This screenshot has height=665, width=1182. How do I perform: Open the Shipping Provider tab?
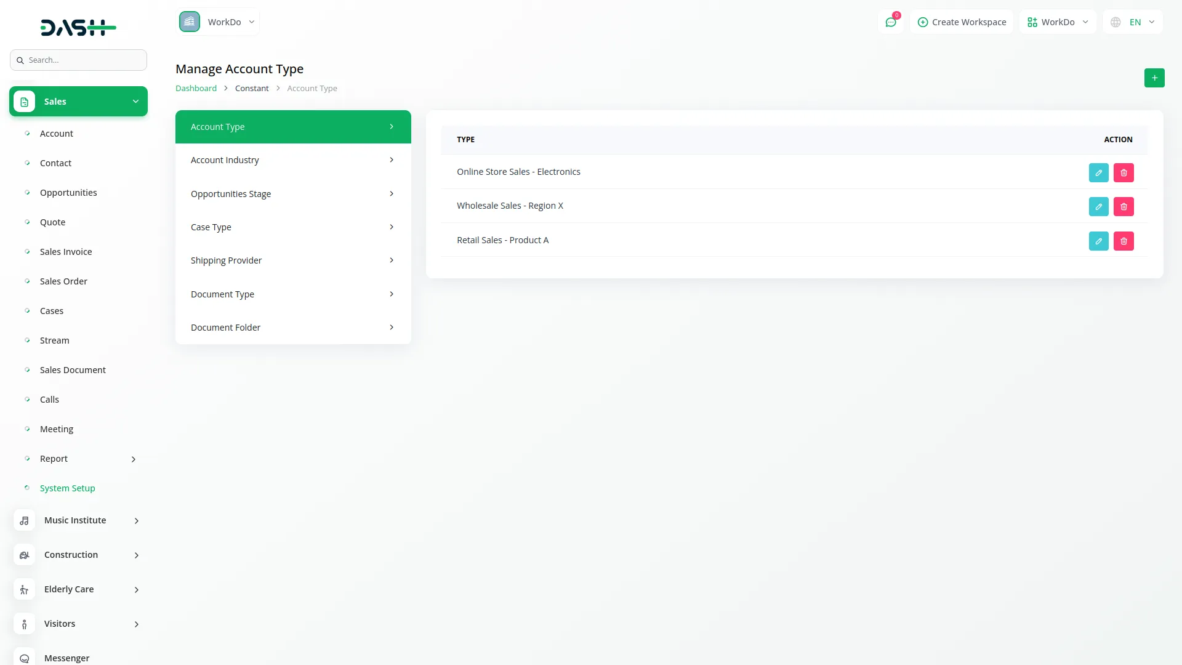point(293,260)
